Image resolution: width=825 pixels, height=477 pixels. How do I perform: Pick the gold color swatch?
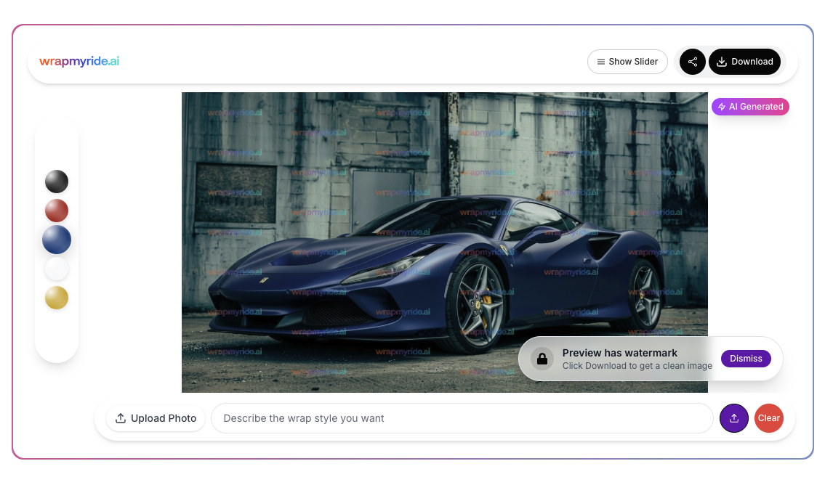(x=57, y=298)
